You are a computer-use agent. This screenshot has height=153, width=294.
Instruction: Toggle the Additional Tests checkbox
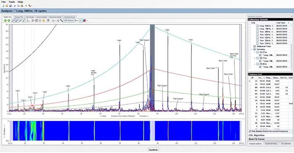[x=255, y=46]
